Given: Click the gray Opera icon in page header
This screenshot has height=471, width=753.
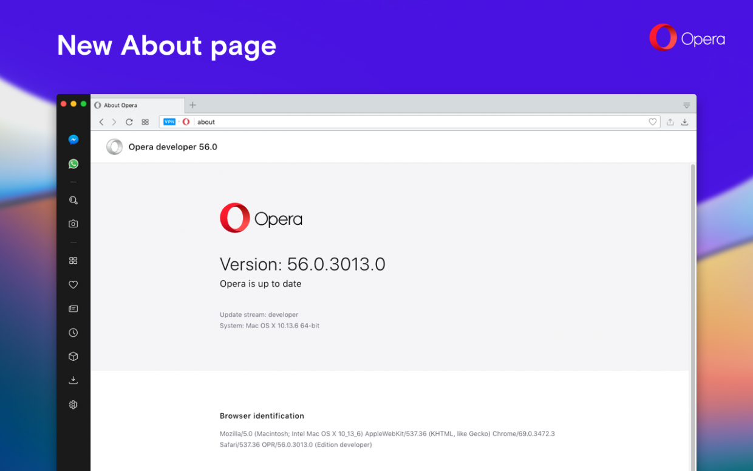Looking at the screenshot, I should tap(114, 147).
